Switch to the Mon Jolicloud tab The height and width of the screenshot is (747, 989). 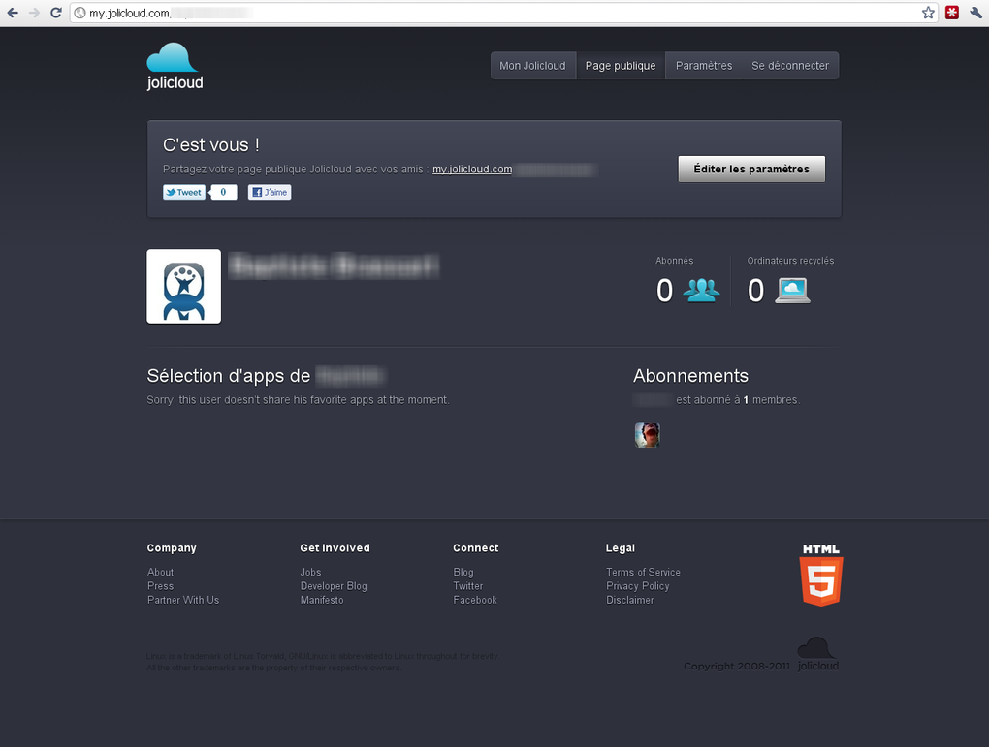tap(532, 65)
